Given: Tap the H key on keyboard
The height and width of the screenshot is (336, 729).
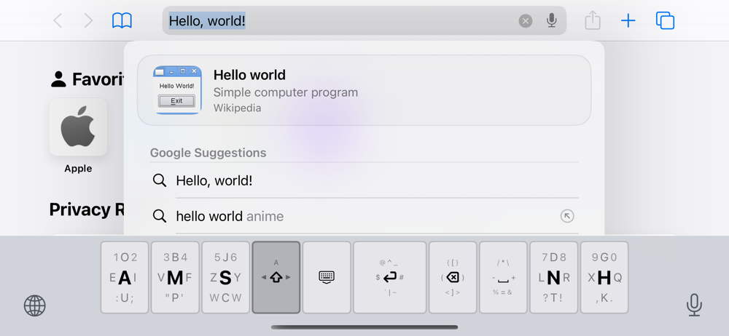Looking at the screenshot, I should (x=604, y=278).
